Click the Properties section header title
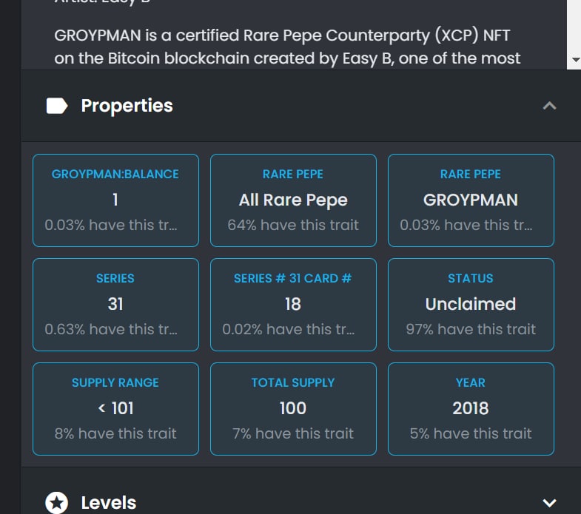The height and width of the screenshot is (514, 581). pyautogui.click(x=127, y=106)
